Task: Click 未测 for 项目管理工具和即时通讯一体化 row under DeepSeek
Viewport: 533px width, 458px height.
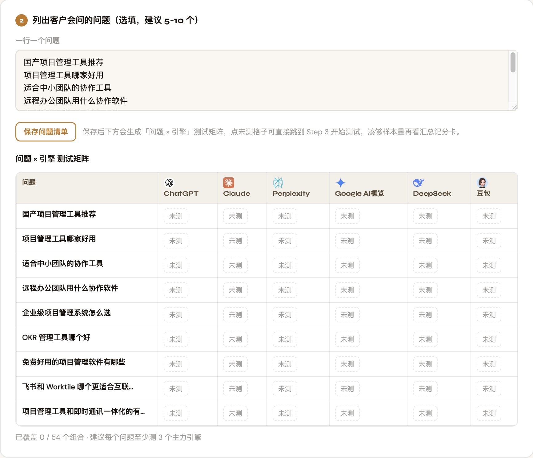Action: (x=425, y=413)
